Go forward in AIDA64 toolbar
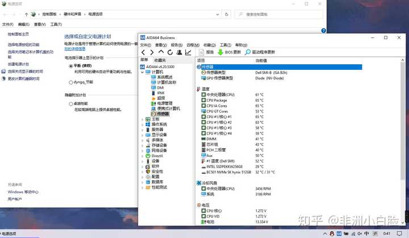This screenshot has height=238, width=409. tap(152, 52)
